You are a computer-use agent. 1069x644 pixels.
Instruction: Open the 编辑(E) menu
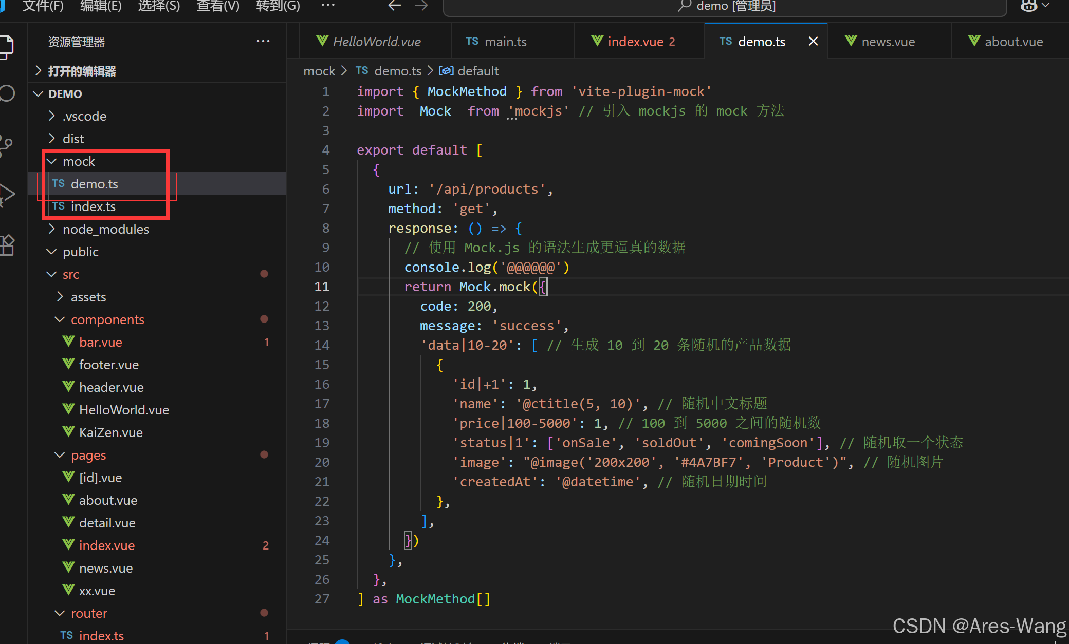[101, 6]
